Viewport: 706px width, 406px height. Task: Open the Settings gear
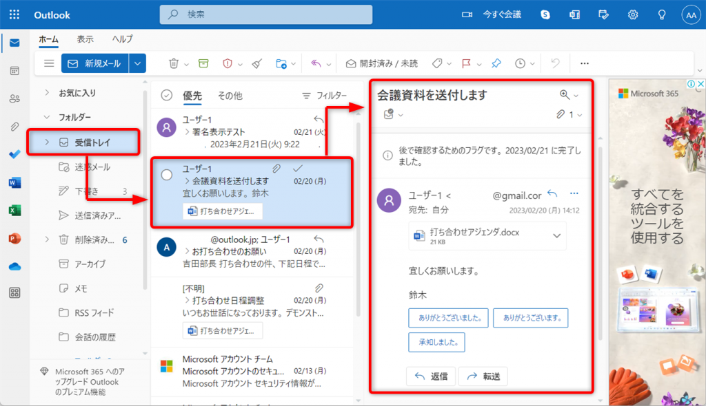pos(632,14)
